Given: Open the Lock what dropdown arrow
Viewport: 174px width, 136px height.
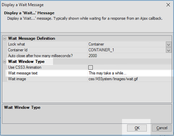Looking at the screenshot, I should pyautogui.click(x=169, y=45).
